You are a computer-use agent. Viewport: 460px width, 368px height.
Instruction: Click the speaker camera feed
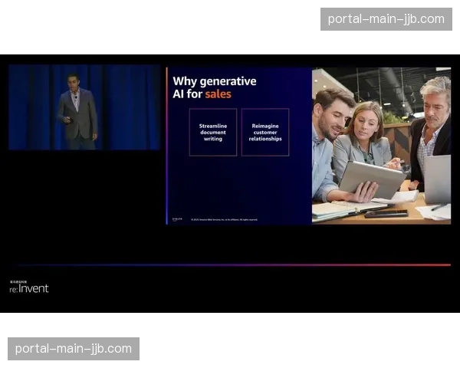(x=84, y=107)
